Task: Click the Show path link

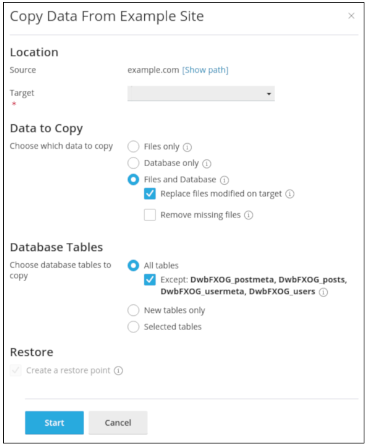Action: [207, 69]
